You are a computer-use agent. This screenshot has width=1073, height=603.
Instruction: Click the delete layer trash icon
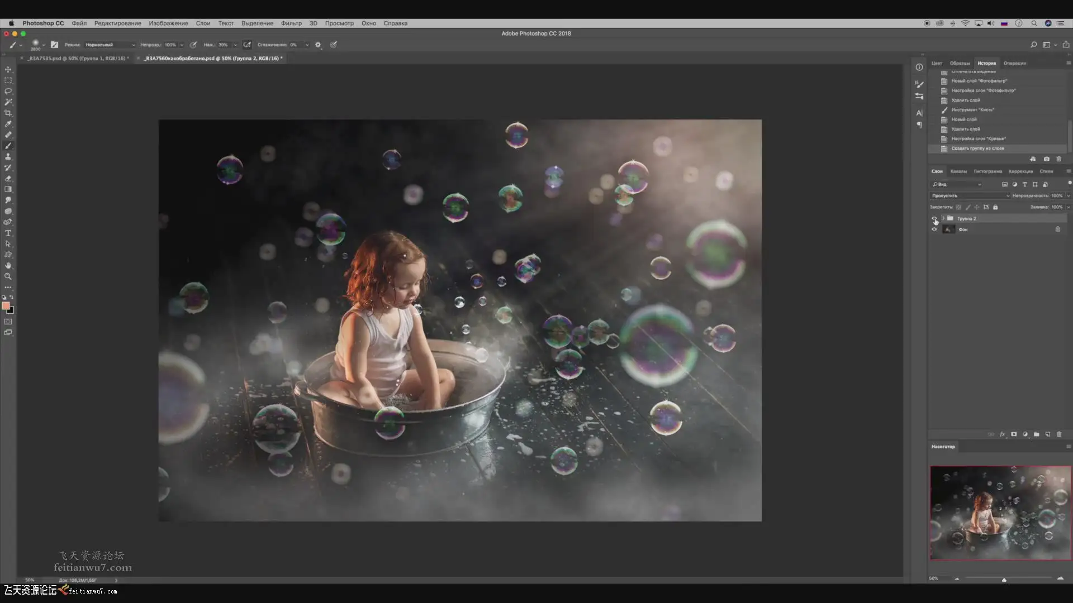coord(1059,434)
